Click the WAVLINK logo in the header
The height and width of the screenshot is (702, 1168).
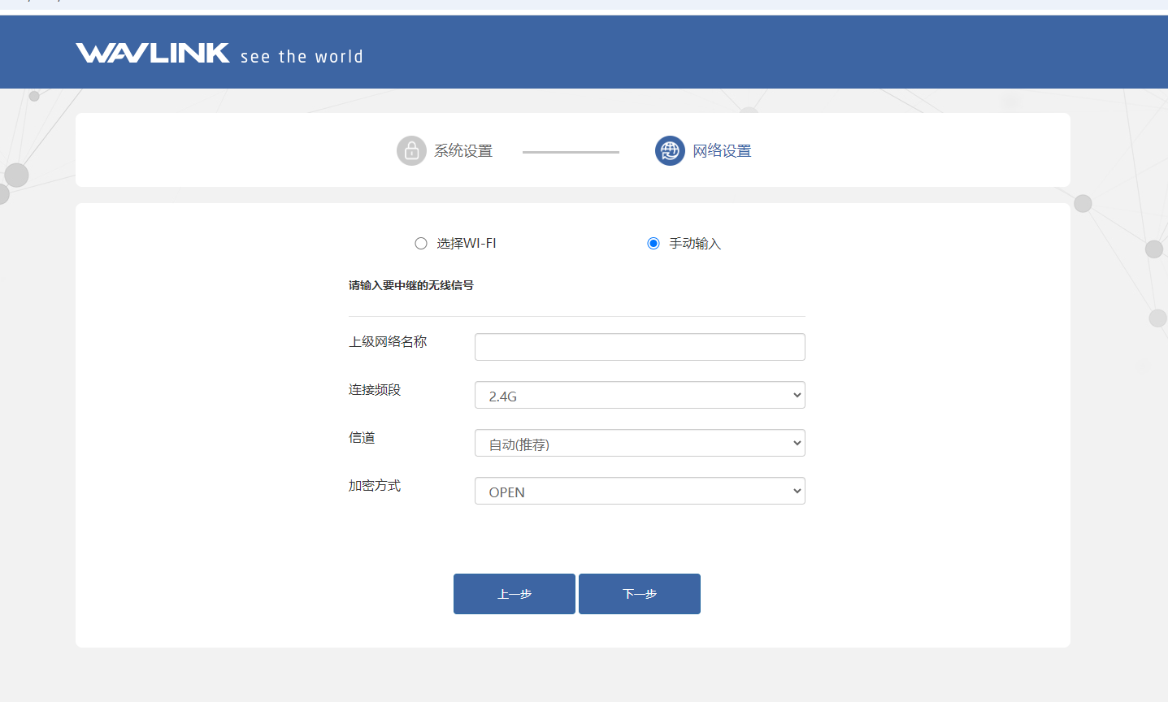click(x=152, y=52)
